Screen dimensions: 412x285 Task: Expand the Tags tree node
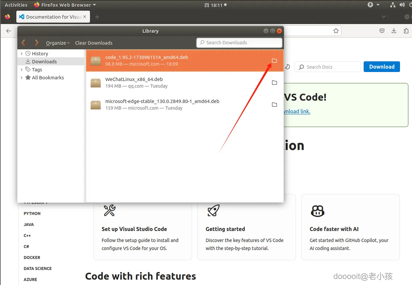coord(22,70)
